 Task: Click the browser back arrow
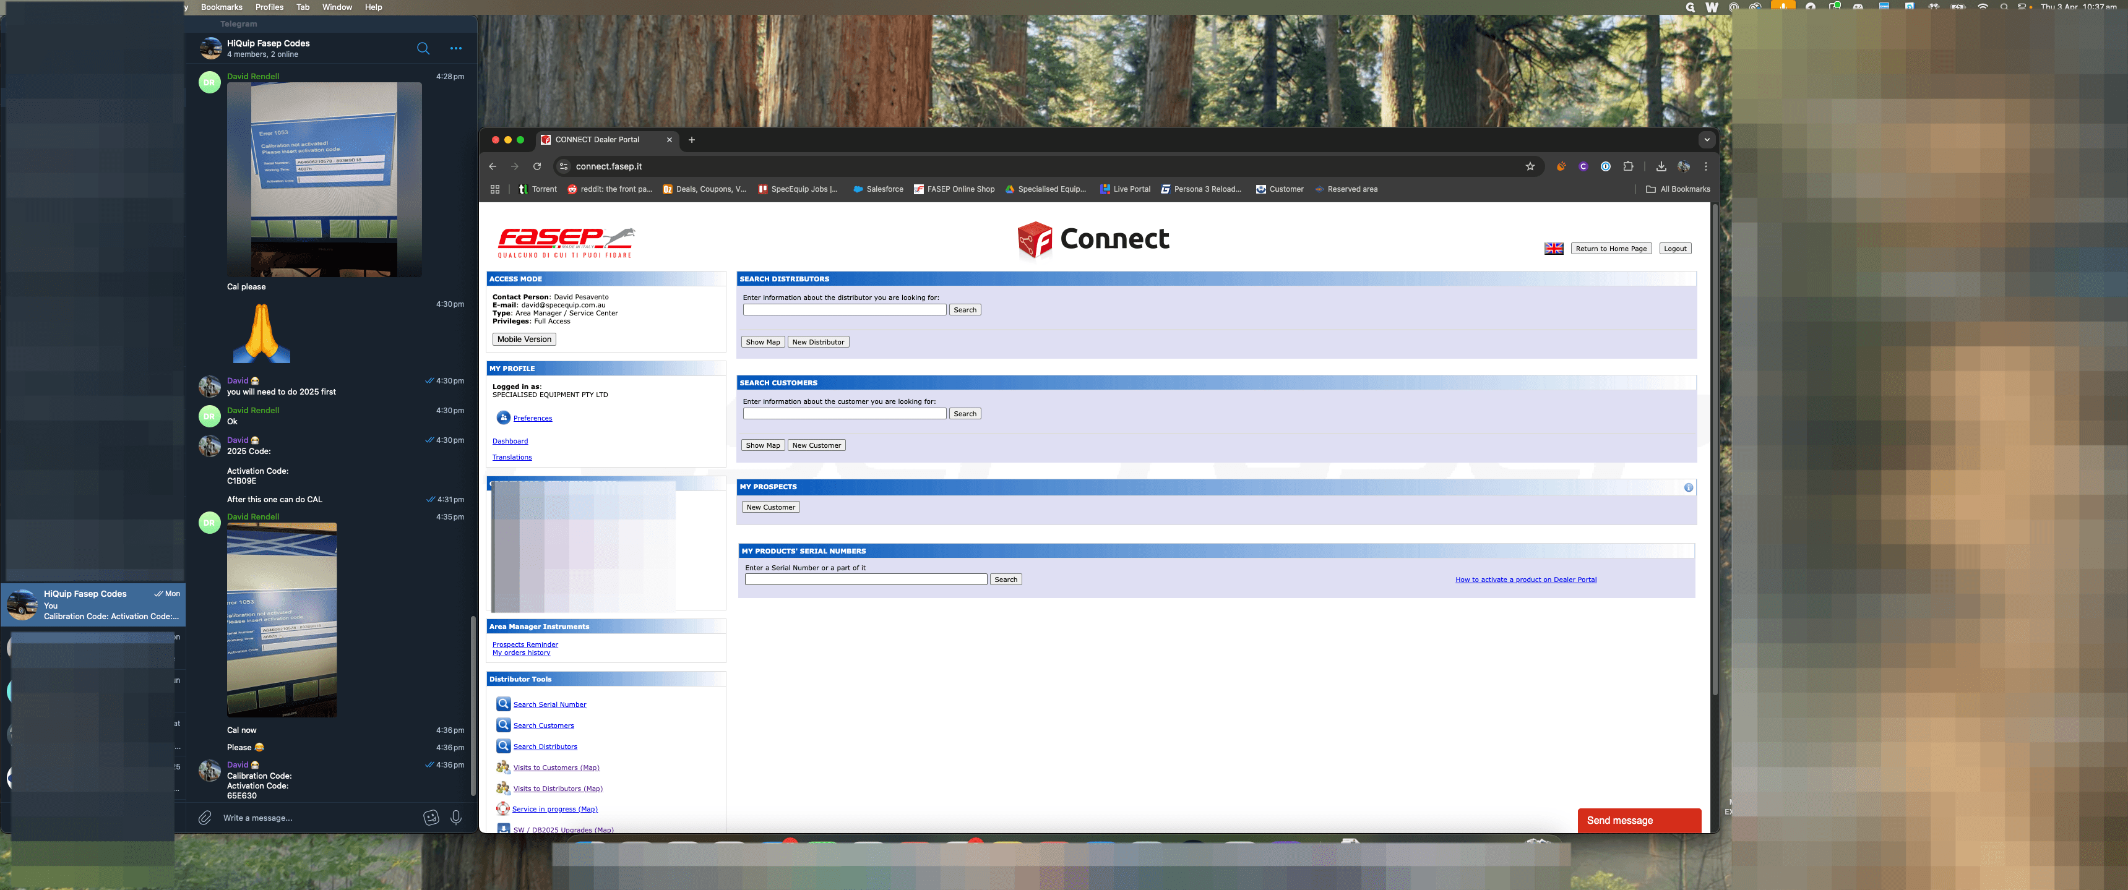click(493, 166)
